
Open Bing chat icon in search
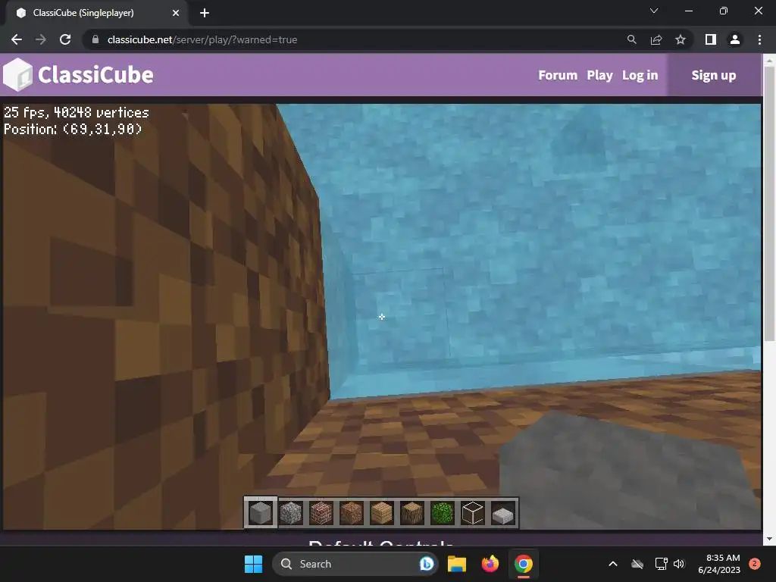coord(426,564)
